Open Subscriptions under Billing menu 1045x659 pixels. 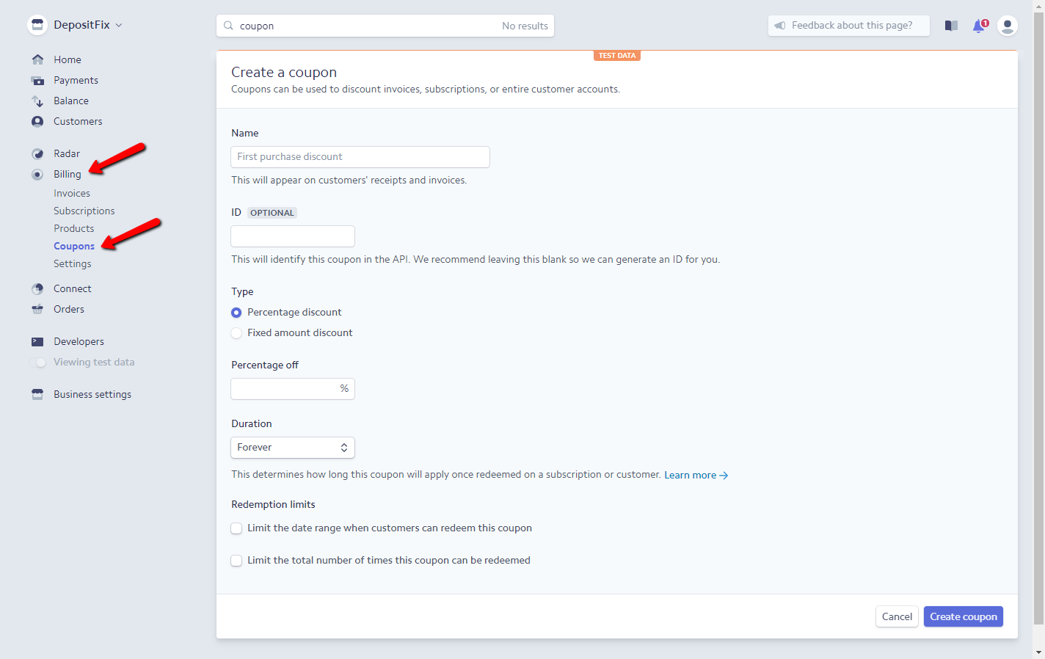pos(84,211)
